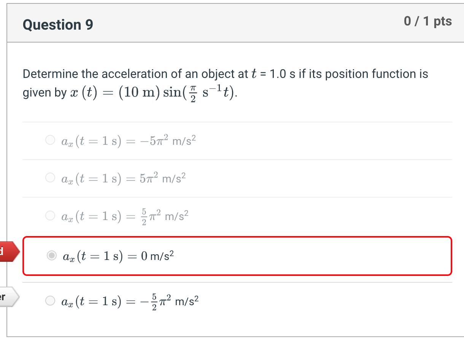Select the answer option 5/2 π² m/s²

(50, 215)
